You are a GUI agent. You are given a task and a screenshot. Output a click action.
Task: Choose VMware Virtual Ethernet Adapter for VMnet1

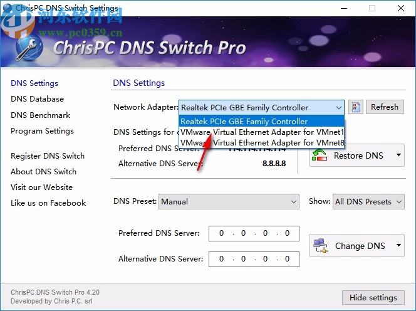coord(261,132)
